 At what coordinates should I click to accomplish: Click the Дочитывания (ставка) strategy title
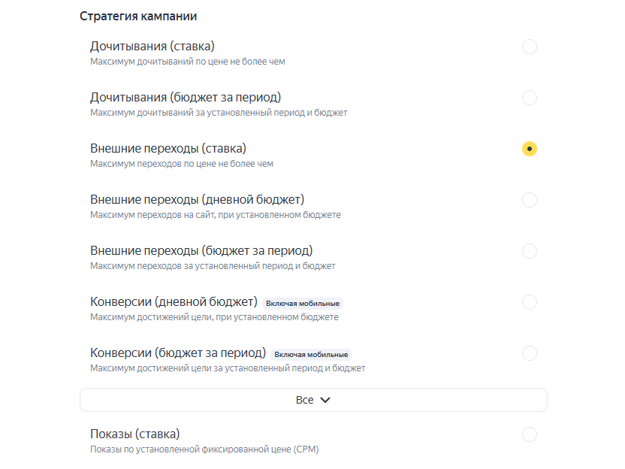pyautogui.click(x=152, y=47)
